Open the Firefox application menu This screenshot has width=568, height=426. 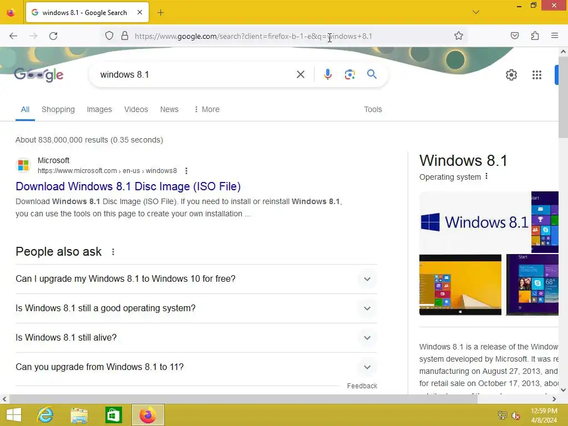tap(555, 36)
